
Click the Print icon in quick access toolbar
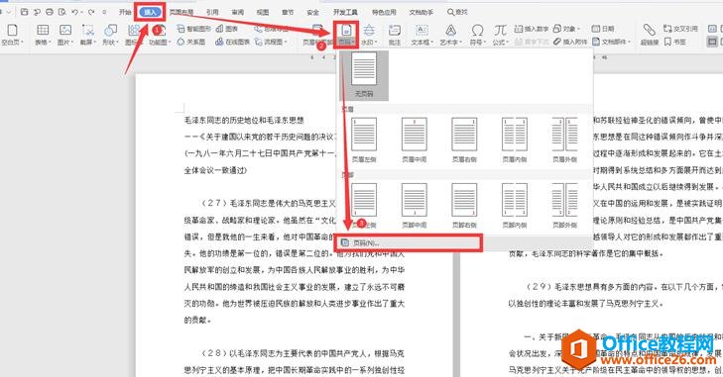tap(50, 12)
